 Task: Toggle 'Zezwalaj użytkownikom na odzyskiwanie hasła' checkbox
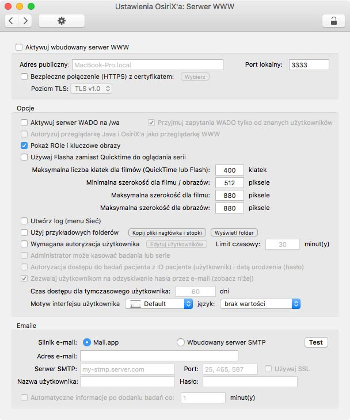coord(24,278)
